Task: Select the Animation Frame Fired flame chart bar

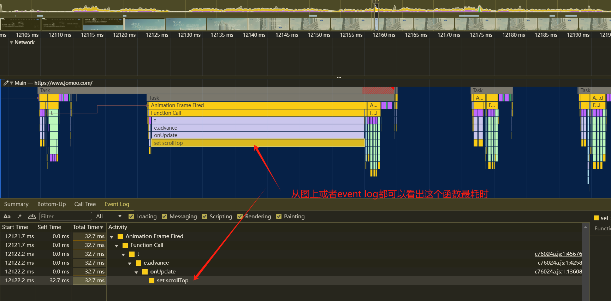Action: point(257,105)
